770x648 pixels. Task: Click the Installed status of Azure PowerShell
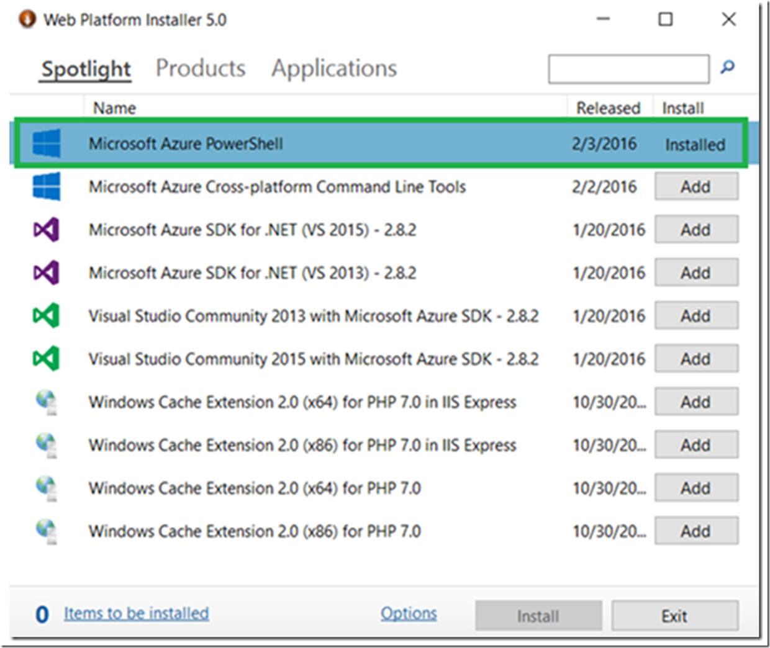[695, 145]
